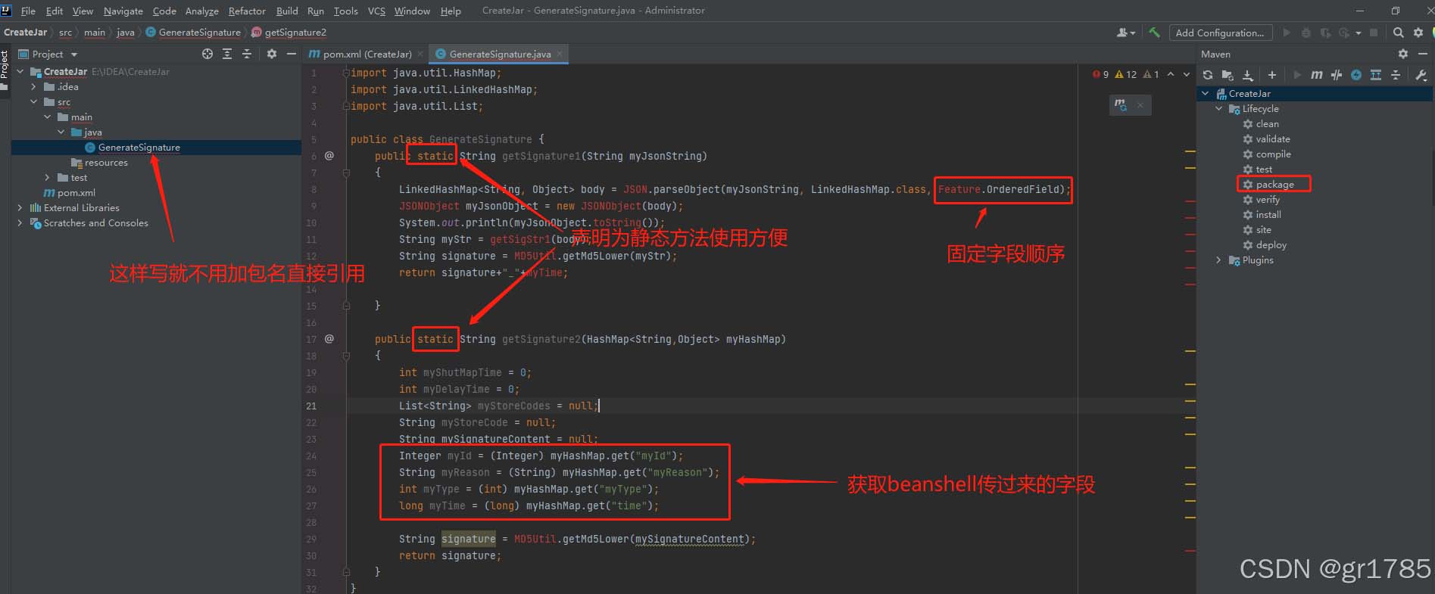This screenshot has width=1435, height=594.
Task: Expand all in Maven panel toolbar
Action: pos(1376,75)
